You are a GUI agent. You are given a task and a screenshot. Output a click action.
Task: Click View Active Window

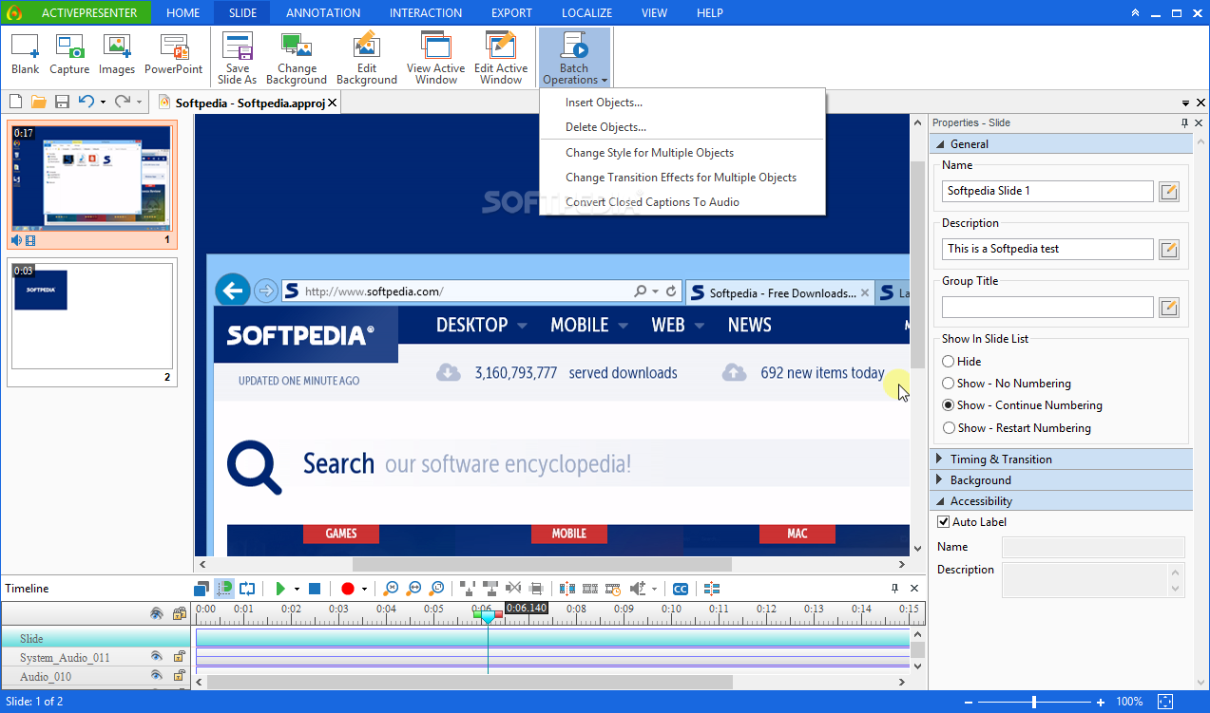(436, 59)
